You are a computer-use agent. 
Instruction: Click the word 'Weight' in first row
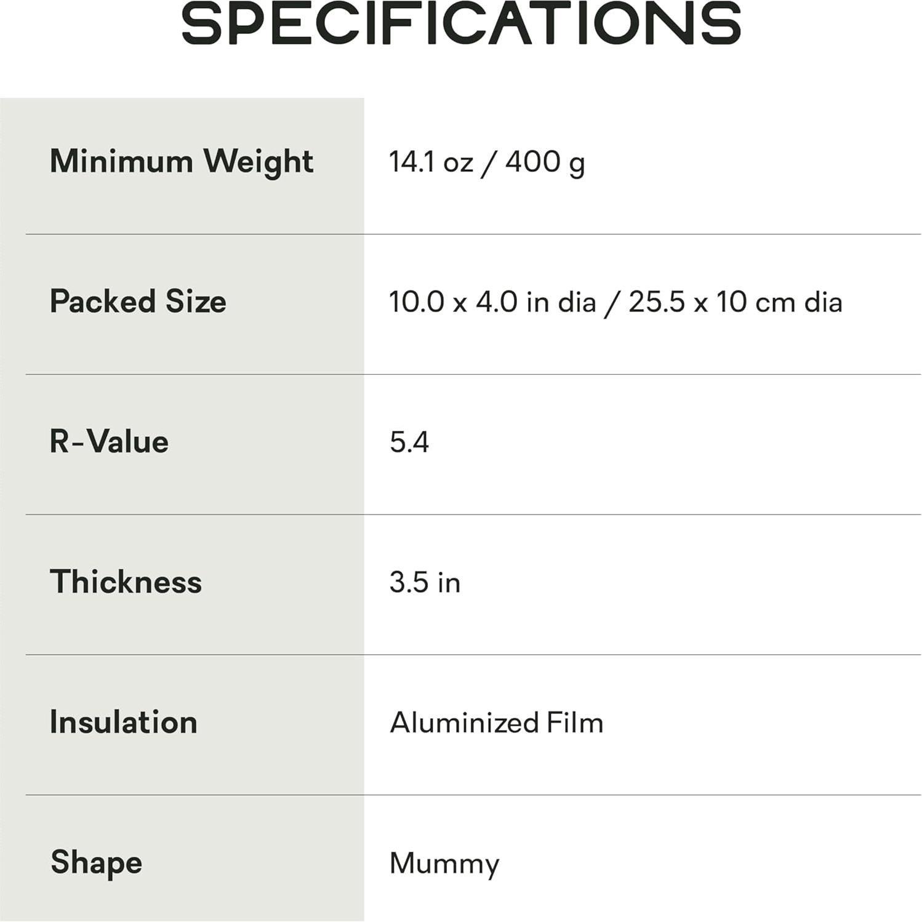259,162
